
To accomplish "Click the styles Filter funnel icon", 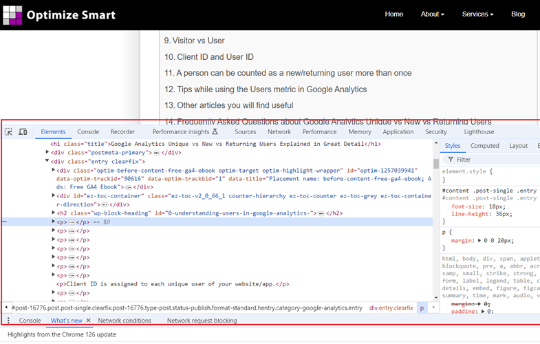I will (x=451, y=160).
